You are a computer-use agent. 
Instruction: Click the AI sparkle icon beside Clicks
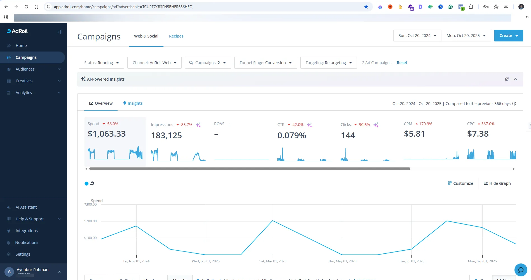[x=376, y=125]
